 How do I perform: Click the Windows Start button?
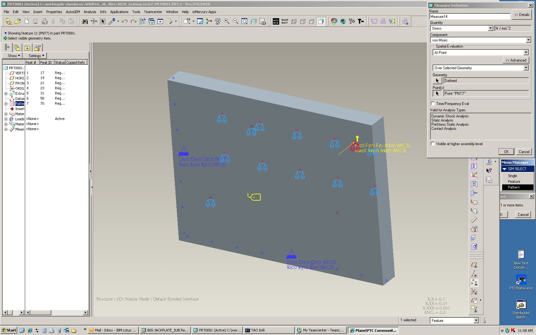(9, 330)
